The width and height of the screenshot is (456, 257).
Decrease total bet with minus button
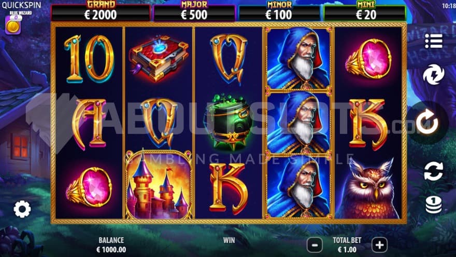click(x=315, y=245)
